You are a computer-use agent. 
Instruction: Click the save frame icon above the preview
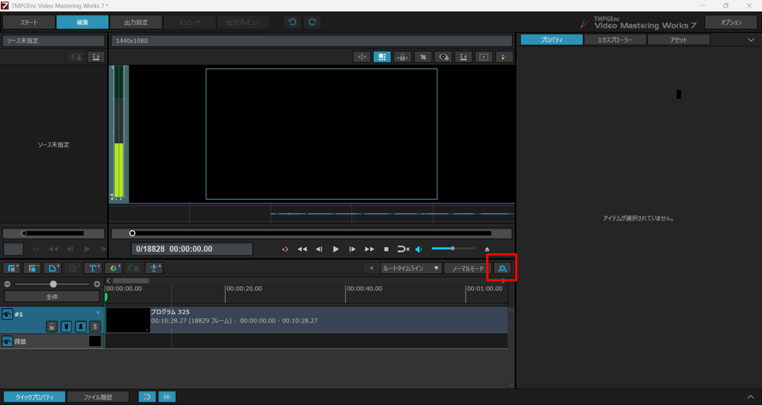click(463, 57)
